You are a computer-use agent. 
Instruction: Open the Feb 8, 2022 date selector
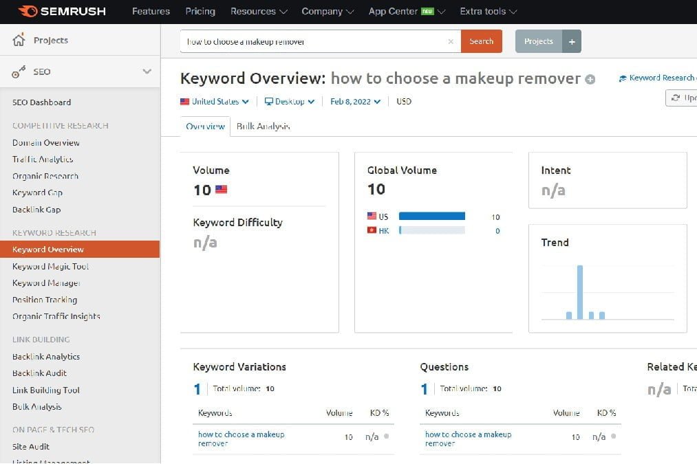354,101
